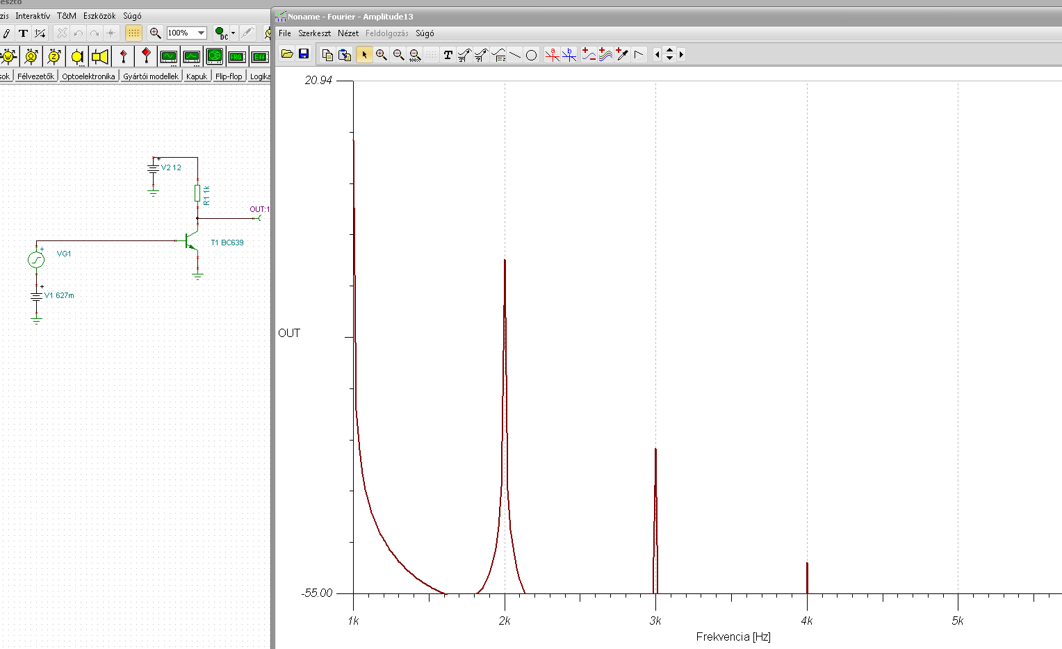Pick the eyedropper curve tool
The width and height of the screenshot is (1062, 649).
[x=622, y=55]
